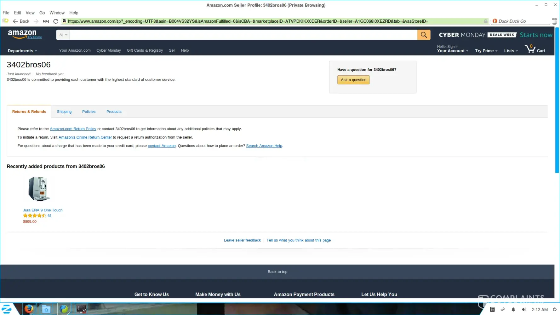
Task: Click the Try Prime link under Amazon logo
Action: tap(35, 37)
